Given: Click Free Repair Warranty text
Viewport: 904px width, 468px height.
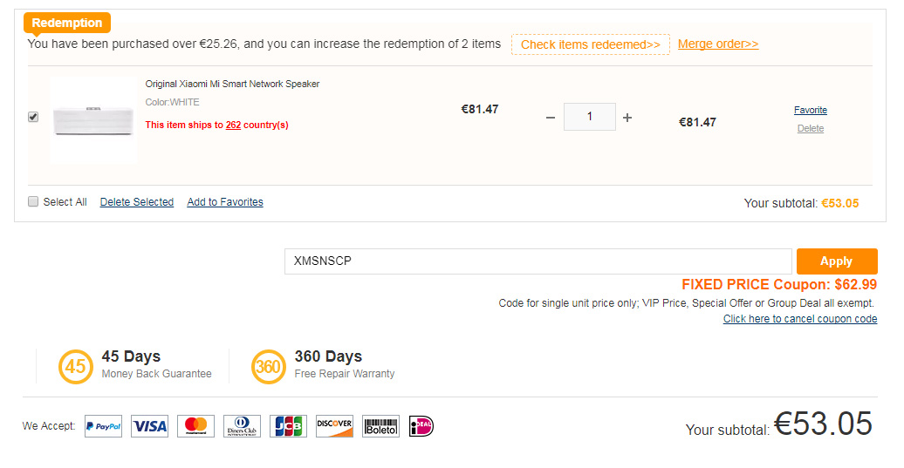Looking at the screenshot, I should (x=345, y=374).
